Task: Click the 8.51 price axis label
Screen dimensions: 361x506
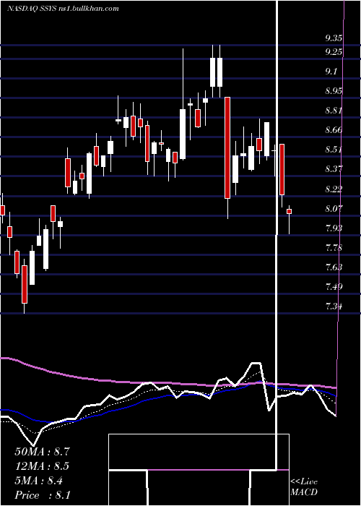Action: (x=334, y=150)
